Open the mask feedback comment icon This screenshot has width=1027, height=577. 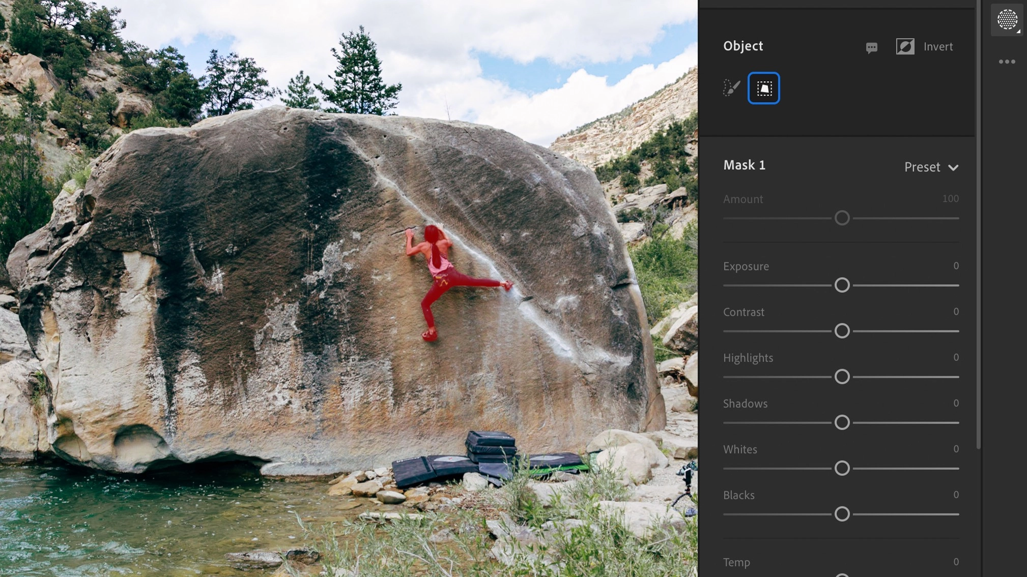click(x=871, y=48)
